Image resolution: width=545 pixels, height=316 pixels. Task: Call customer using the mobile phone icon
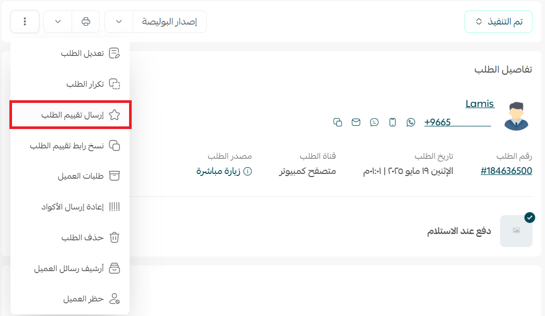392,122
